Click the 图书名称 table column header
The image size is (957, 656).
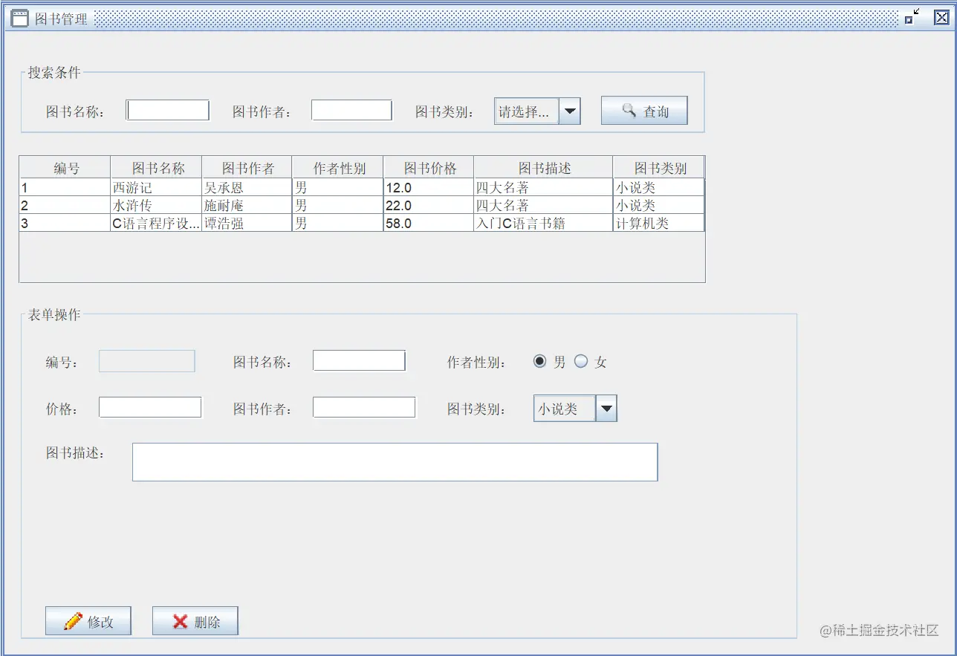(x=157, y=168)
